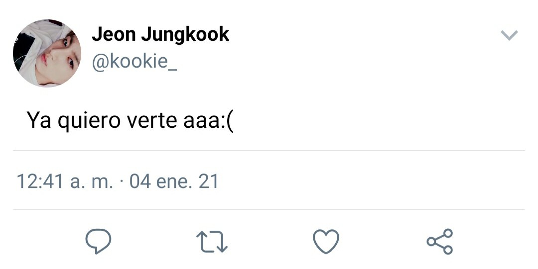Open the tweet options chevron menu

pyautogui.click(x=509, y=35)
